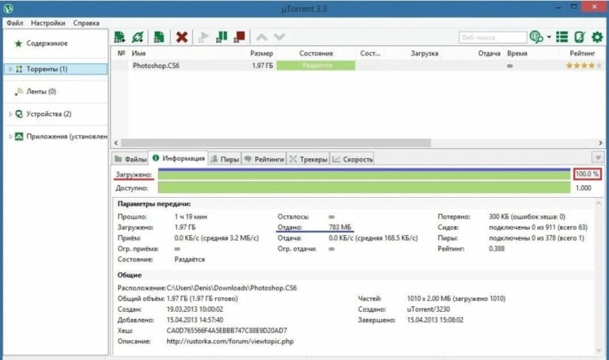The width and height of the screenshot is (609, 360).
Task: Sort by the Состояние column header
Action: (x=316, y=53)
